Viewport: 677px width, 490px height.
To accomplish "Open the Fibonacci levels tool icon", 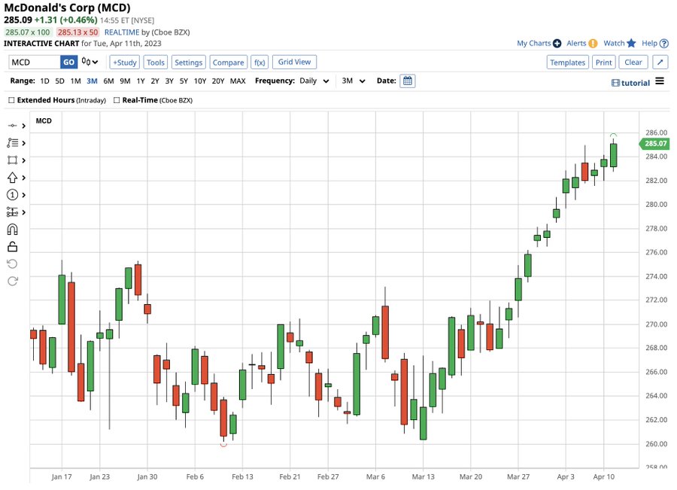I will click(13, 212).
